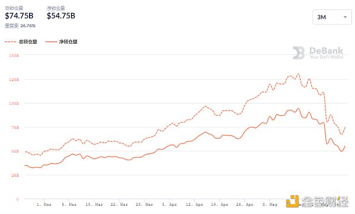Click the 金色财经 watermark text
Viewport: 355px width, 214px height.
click(x=325, y=202)
